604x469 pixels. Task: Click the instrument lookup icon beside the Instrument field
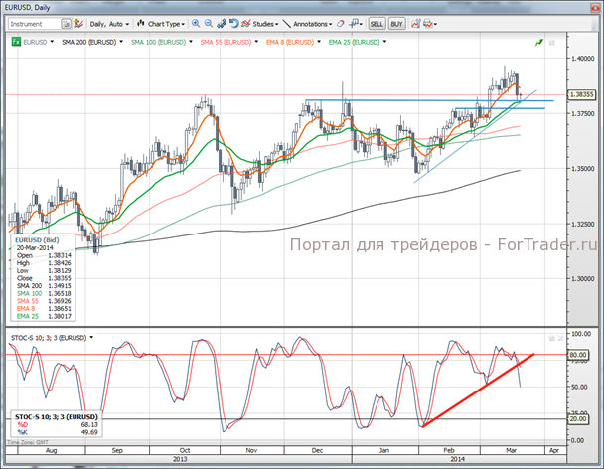(65, 23)
